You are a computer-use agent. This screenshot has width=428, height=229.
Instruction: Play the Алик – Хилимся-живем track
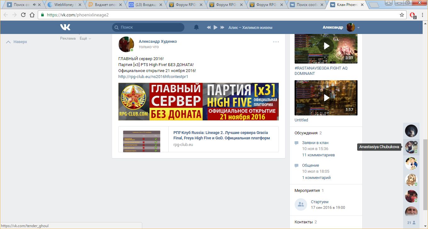216,27
